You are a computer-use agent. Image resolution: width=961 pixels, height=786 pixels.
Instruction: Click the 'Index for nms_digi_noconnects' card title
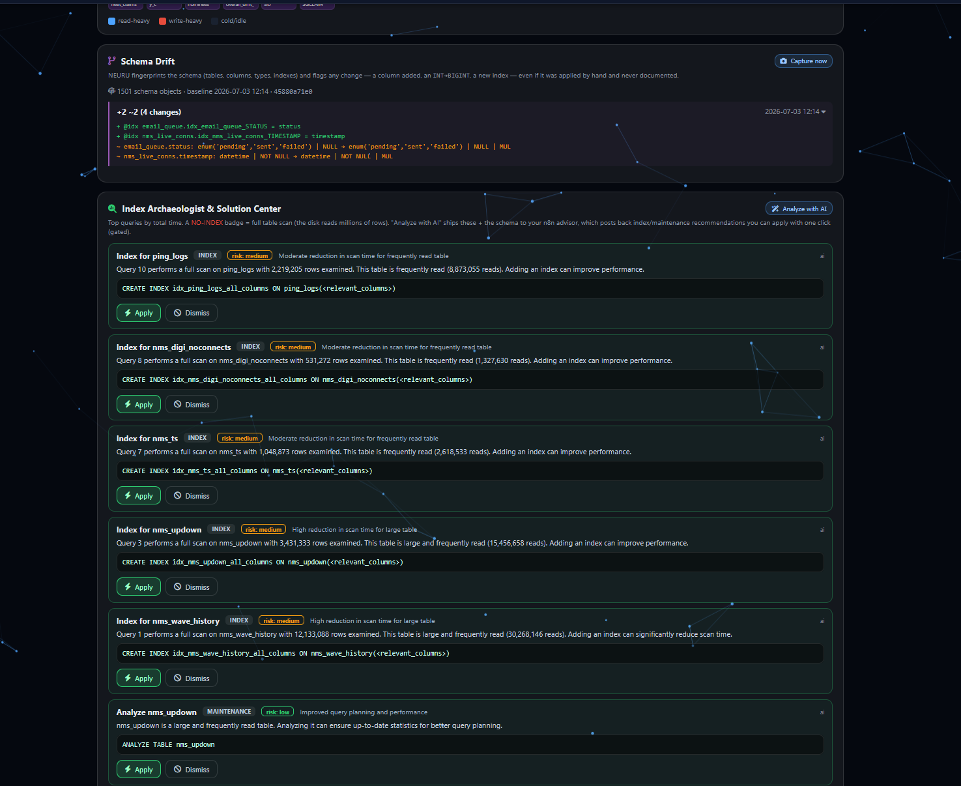tap(174, 347)
